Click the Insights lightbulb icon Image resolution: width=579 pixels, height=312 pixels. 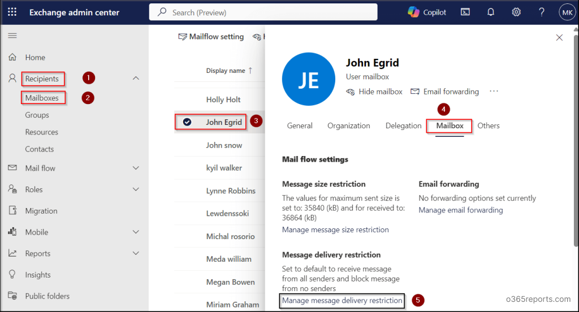pos(12,274)
